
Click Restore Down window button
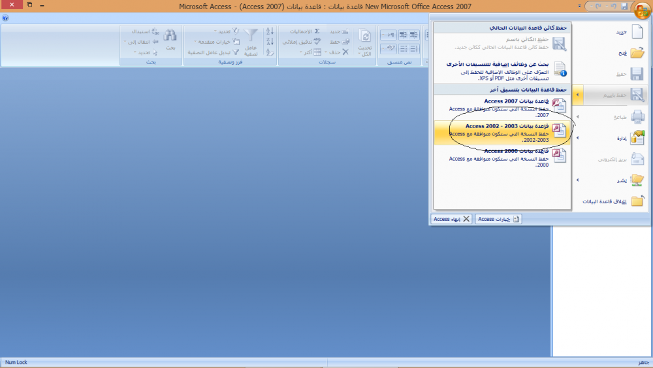click(x=29, y=5)
